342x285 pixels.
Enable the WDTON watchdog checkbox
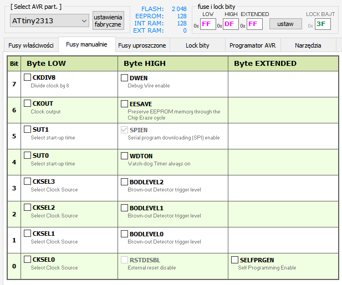tap(124, 156)
